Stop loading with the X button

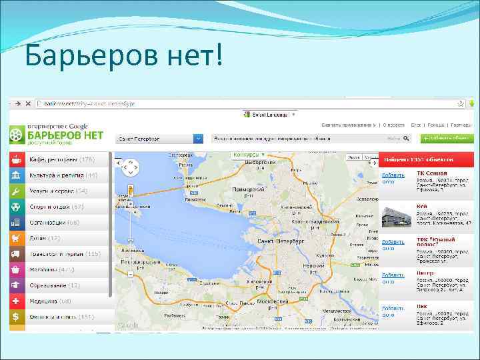[28, 104]
